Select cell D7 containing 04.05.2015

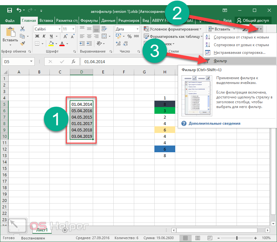point(82,117)
